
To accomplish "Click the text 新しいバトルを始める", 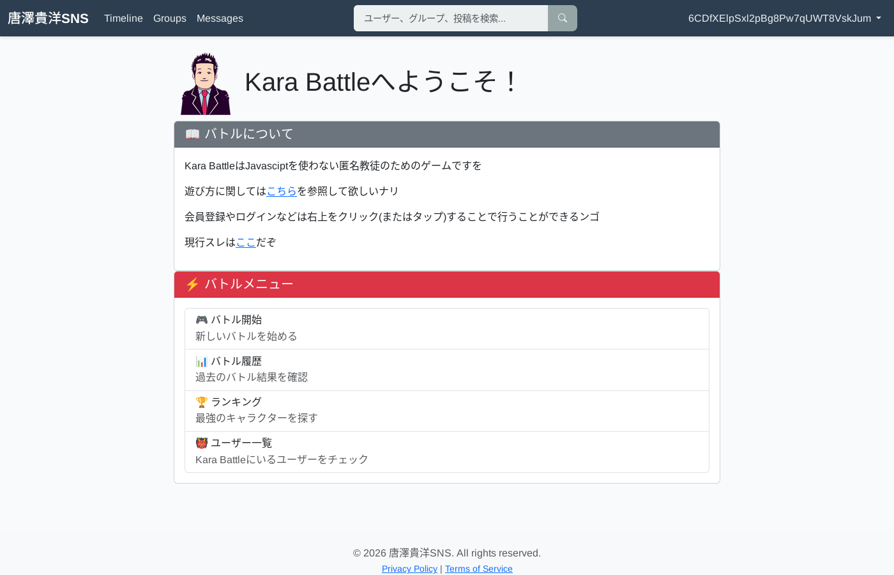I will coord(246,336).
